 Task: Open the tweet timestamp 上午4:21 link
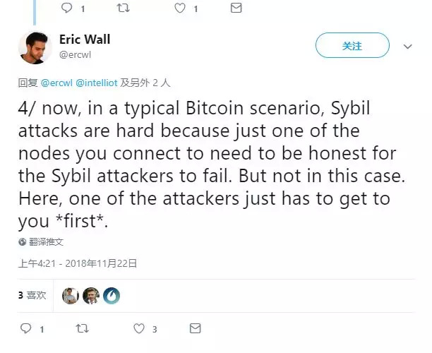(x=77, y=263)
